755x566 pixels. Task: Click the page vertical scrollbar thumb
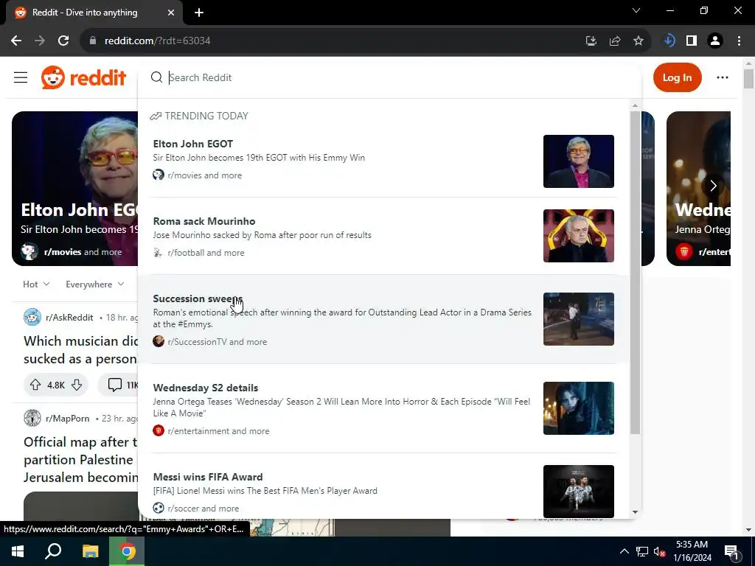pos(748,78)
